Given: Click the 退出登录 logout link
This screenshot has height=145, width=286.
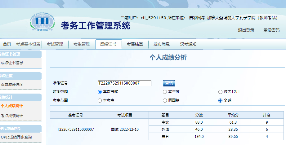Looking at the screenshot, I should click(246, 30).
